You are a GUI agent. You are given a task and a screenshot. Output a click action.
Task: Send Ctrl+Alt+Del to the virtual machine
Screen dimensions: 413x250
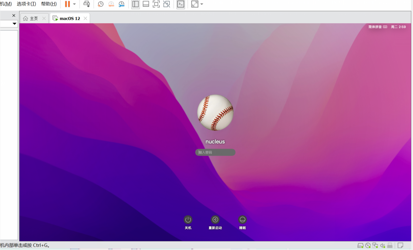[x=87, y=4]
